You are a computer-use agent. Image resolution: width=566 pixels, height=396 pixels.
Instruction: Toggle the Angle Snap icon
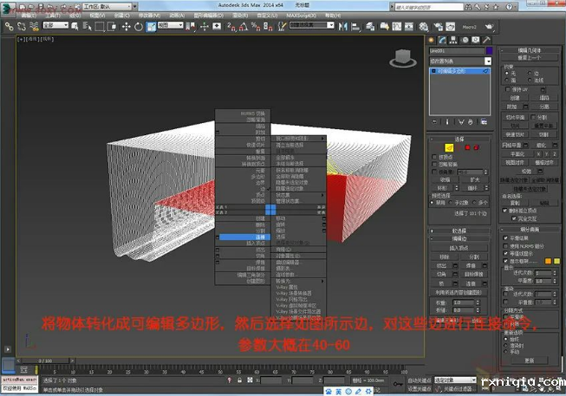[x=244, y=26]
